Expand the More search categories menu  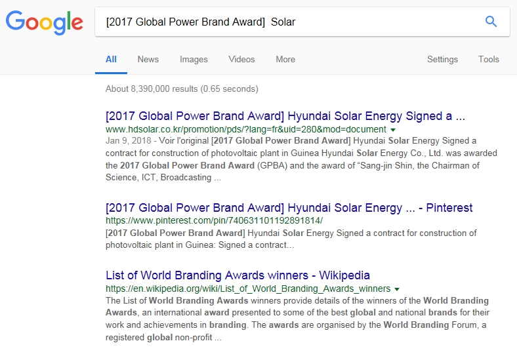point(285,59)
